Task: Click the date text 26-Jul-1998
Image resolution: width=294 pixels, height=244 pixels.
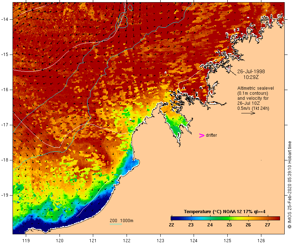Action: pyautogui.click(x=251, y=71)
